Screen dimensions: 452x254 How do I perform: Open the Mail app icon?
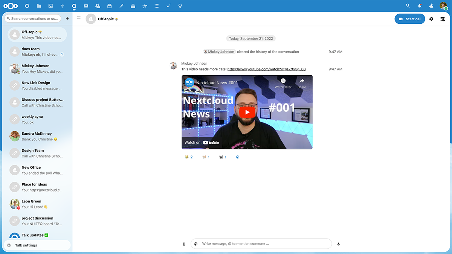coord(86,6)
